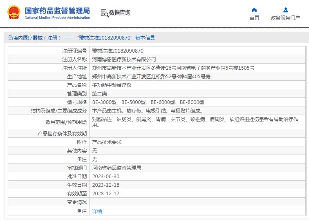The width and height of the screenshot is (309, 221).
Task: Select approval date 2023-06-30
Action: point(105,177)
